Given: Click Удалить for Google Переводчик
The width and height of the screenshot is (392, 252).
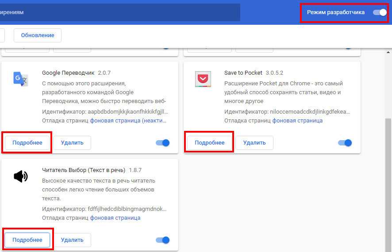Looking at the screenshot, I should [72, 143].
